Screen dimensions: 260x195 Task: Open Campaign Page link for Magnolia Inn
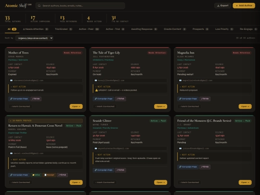[x=188, y=99]
